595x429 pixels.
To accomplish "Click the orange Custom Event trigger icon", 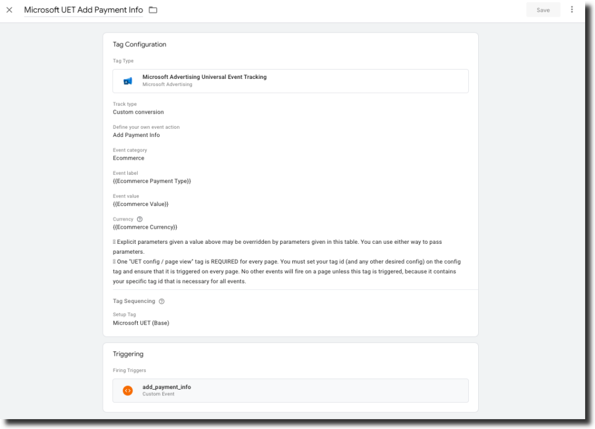I will [128, 391].
